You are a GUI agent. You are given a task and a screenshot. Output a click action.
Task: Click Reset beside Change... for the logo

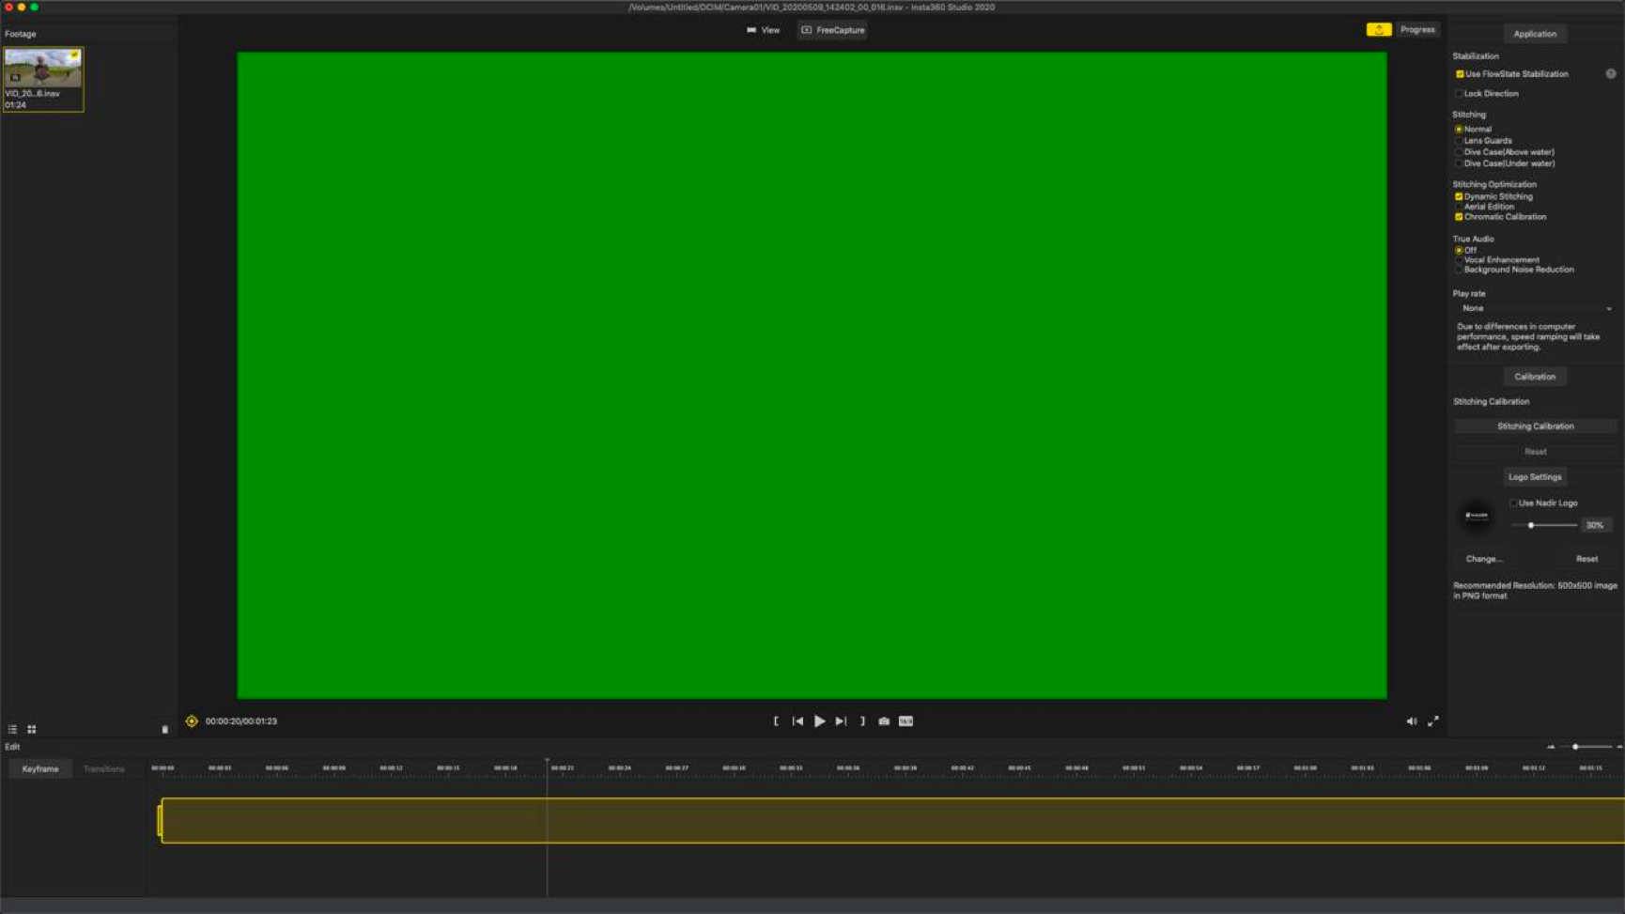click(x=1586, y=559)
